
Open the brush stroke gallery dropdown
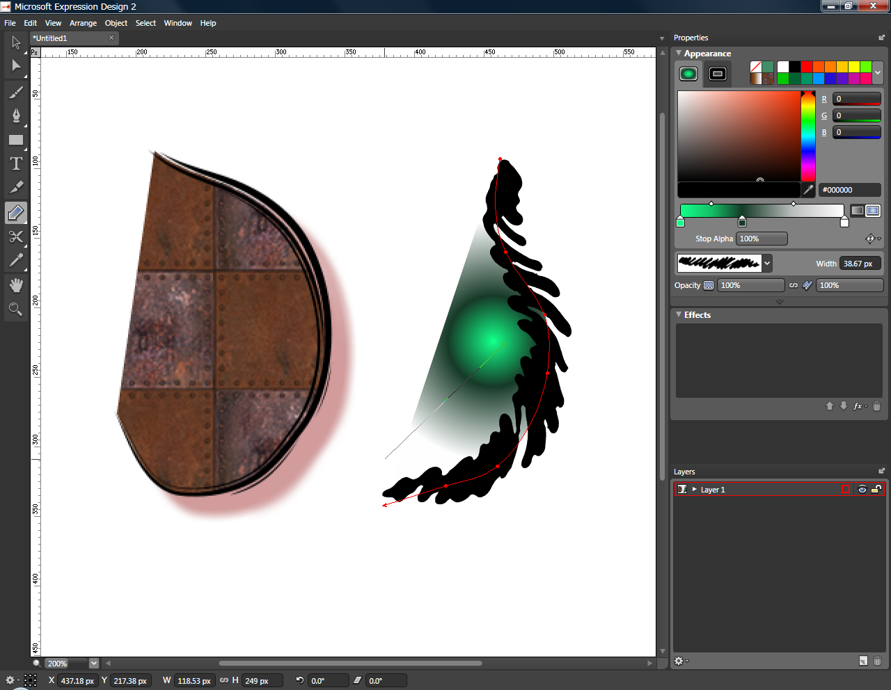click(767, 263)
